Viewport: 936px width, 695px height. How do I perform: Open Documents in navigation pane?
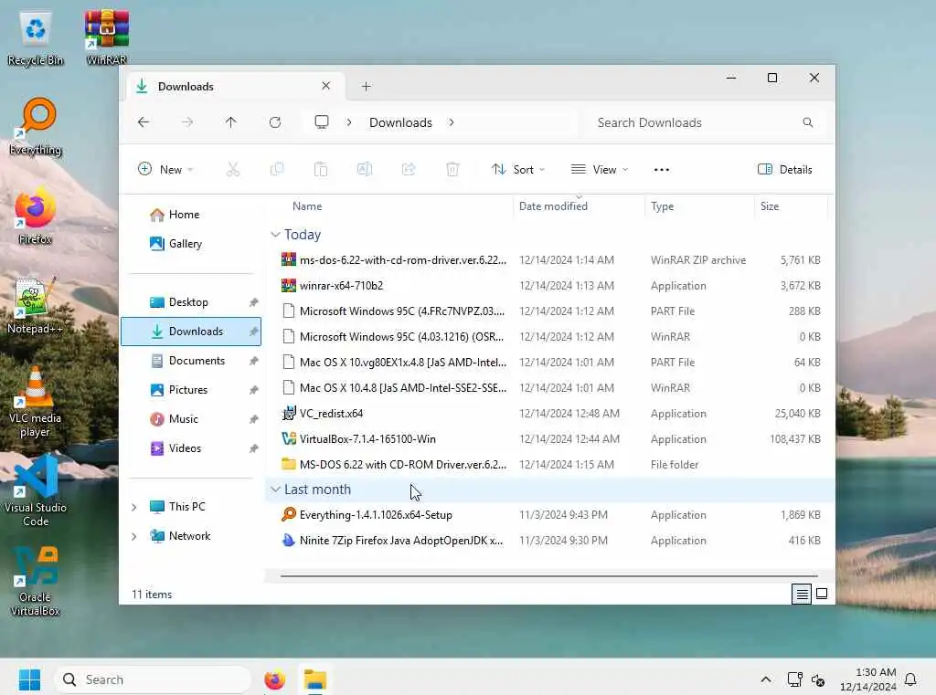197,361
